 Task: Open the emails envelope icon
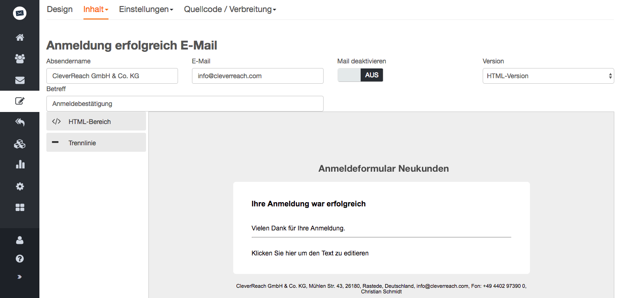19,80
